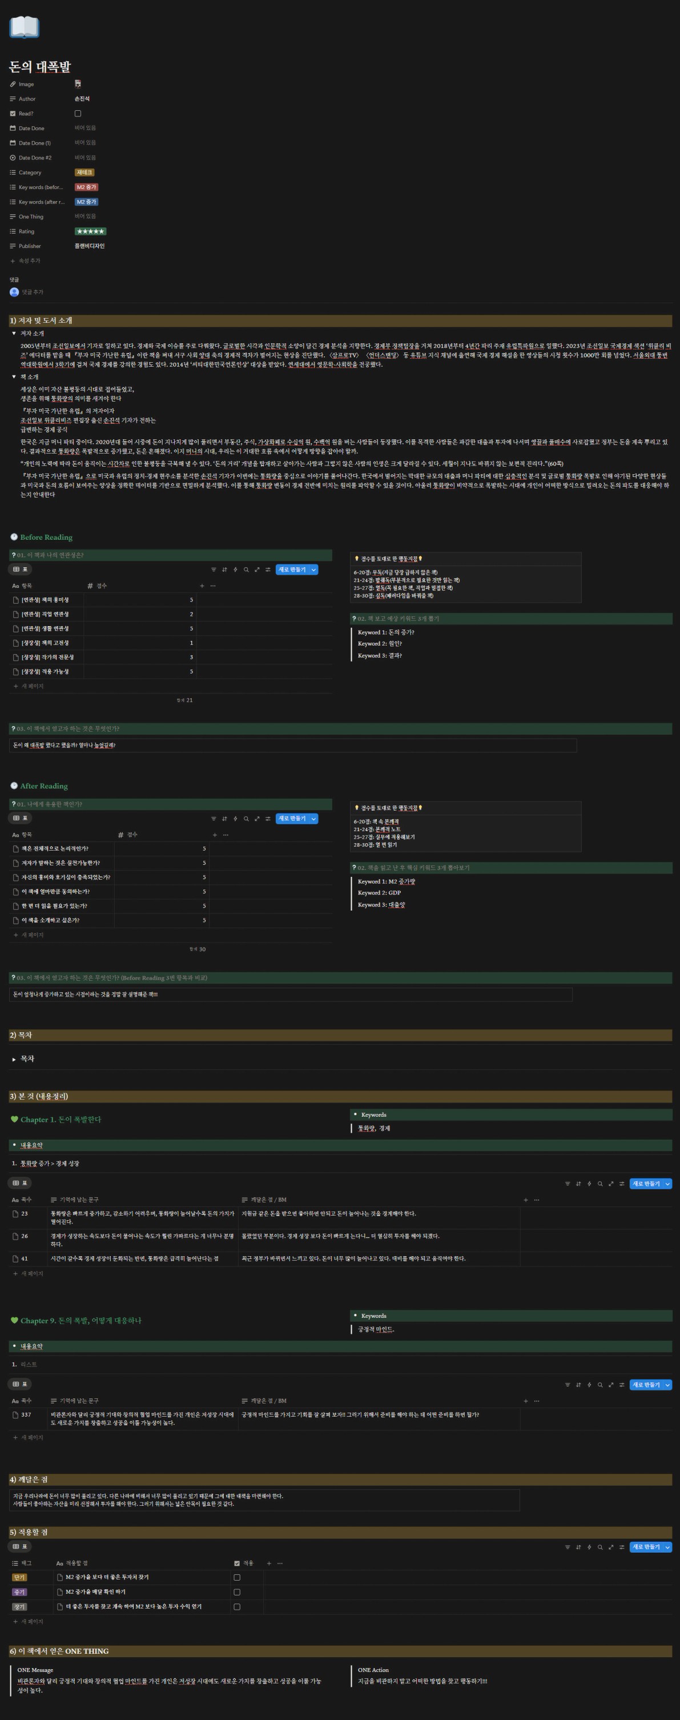Click the 댓글 추가 comment field
The height and width of the screenshot is (1720, 680).
coord(32,292)
